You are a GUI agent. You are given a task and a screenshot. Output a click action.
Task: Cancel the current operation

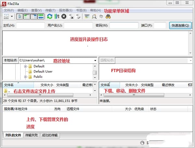(64, 16)
